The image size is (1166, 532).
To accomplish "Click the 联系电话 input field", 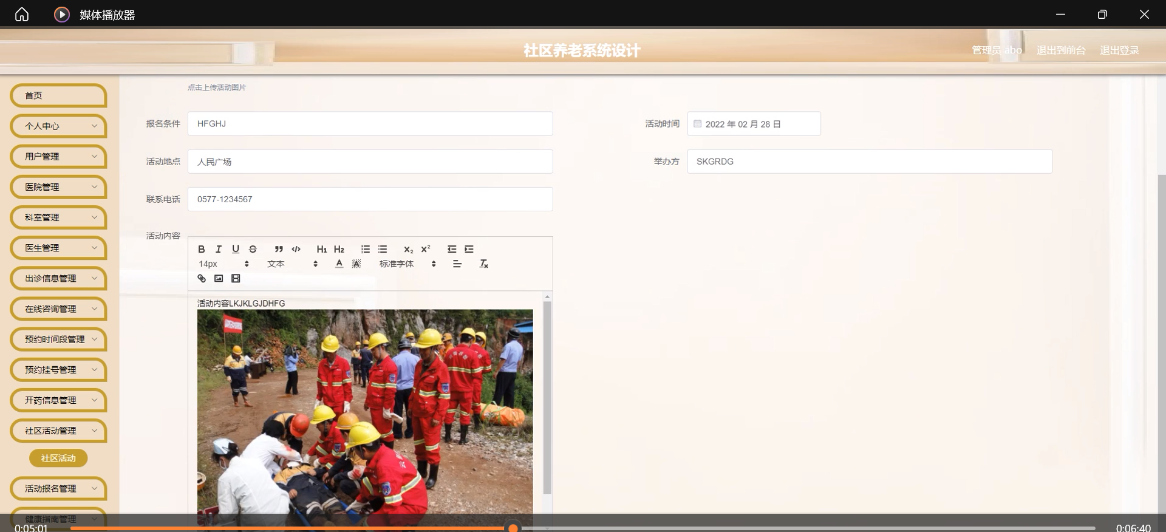I will [x=370, y=199].
